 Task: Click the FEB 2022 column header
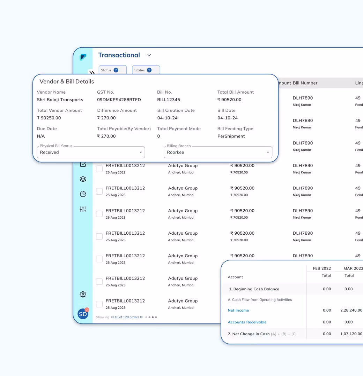point(322,268)
